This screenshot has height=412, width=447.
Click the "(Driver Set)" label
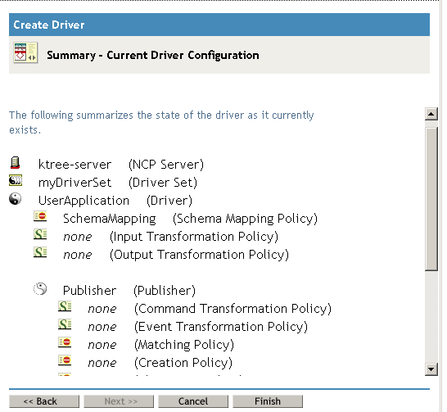tap(163, 183)
